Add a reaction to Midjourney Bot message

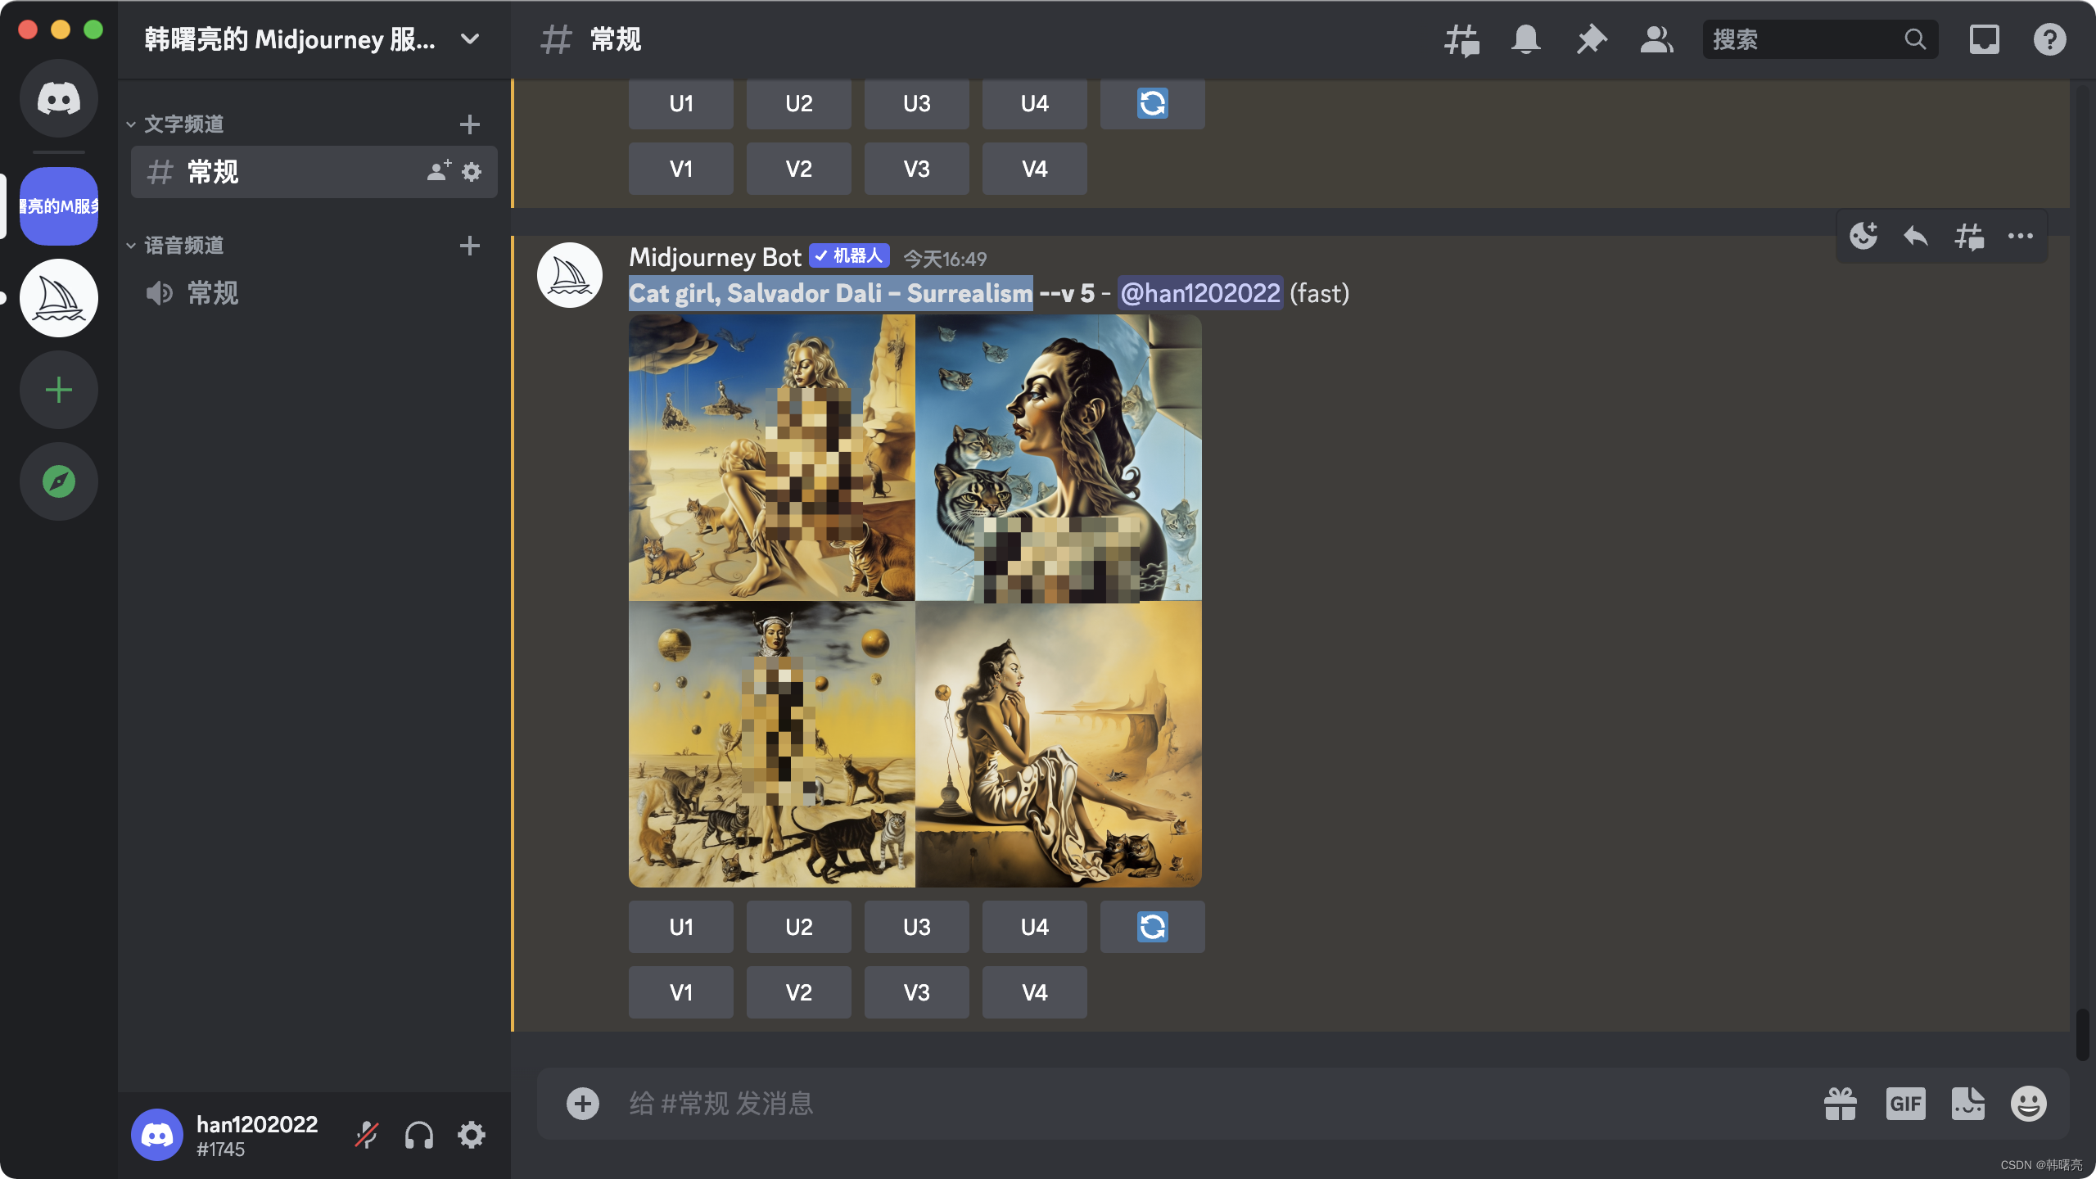(x=1863, y=237)
